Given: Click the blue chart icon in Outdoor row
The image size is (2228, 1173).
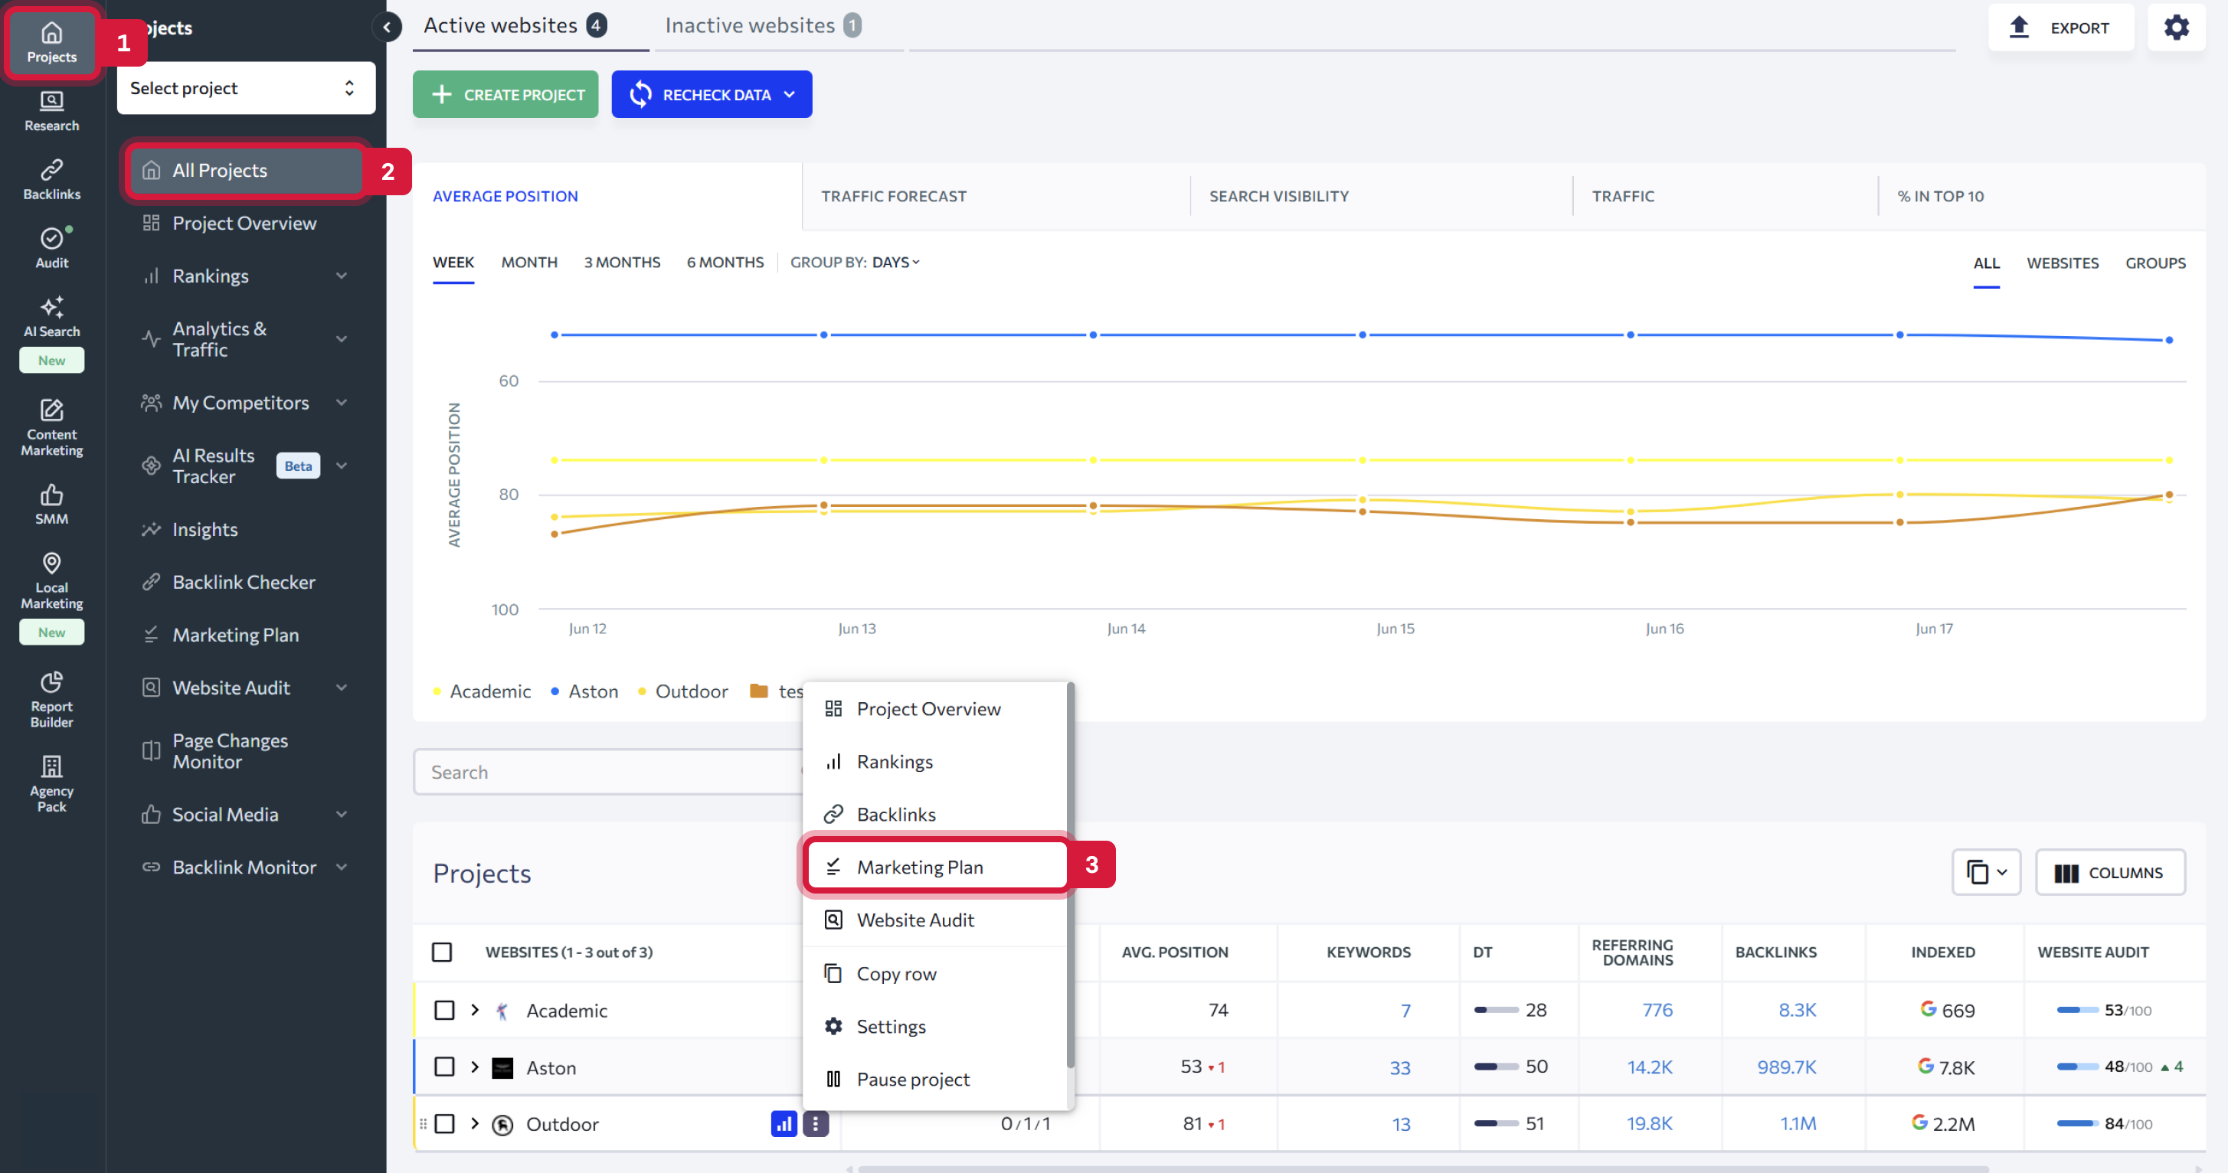Looking at the screenshot, I should pos(784,1124).
